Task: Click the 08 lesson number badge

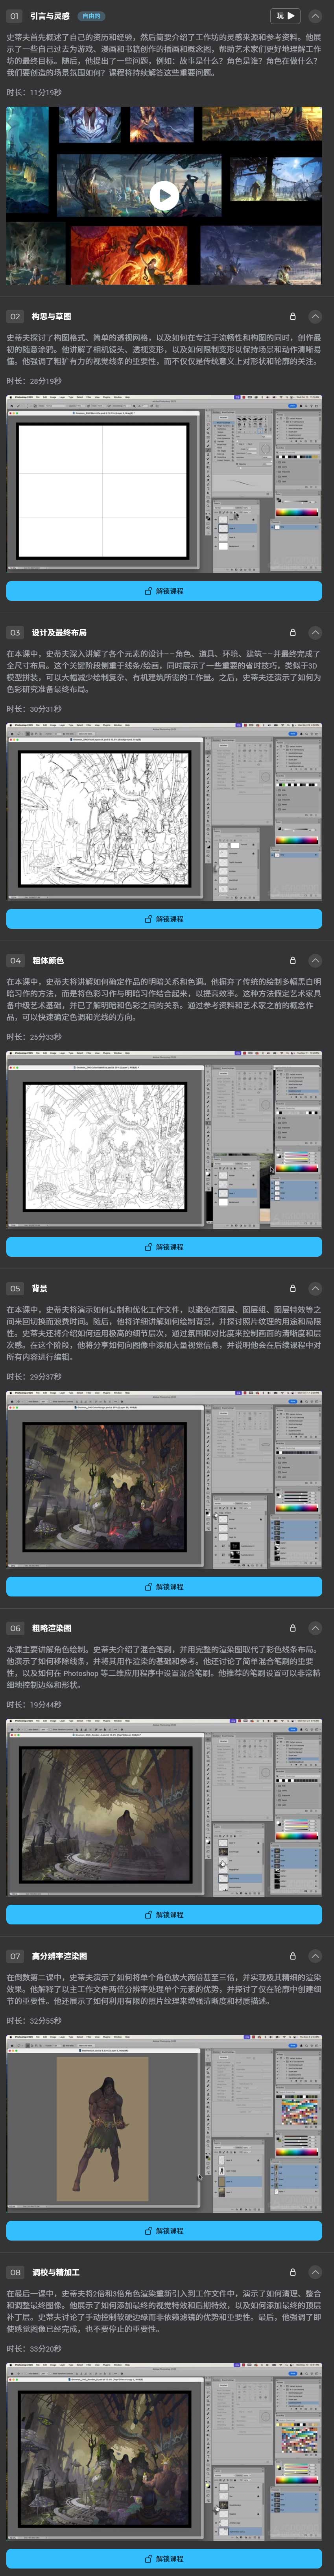Action: coord(14,2272)
